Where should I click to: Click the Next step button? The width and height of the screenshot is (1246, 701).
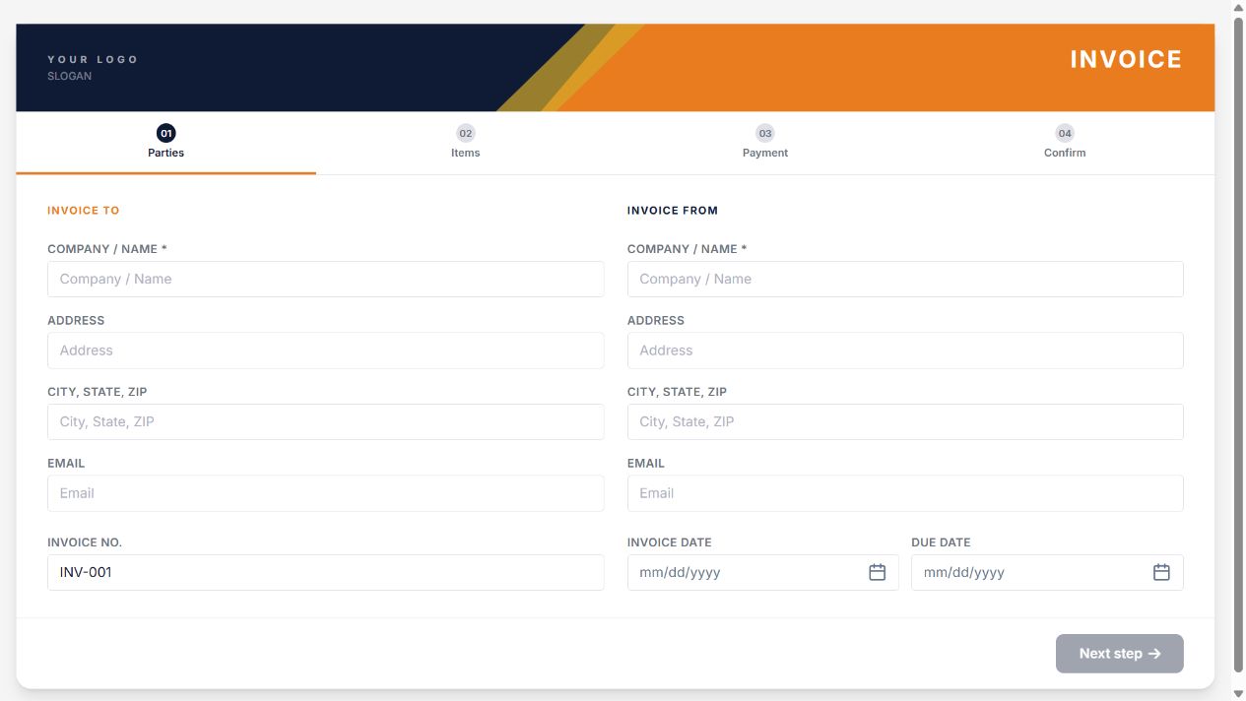(x=1120, y=654)
